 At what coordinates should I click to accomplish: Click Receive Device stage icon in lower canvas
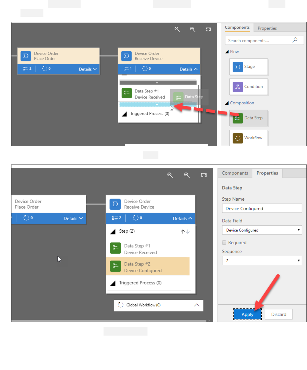click(x=115, y=204)
